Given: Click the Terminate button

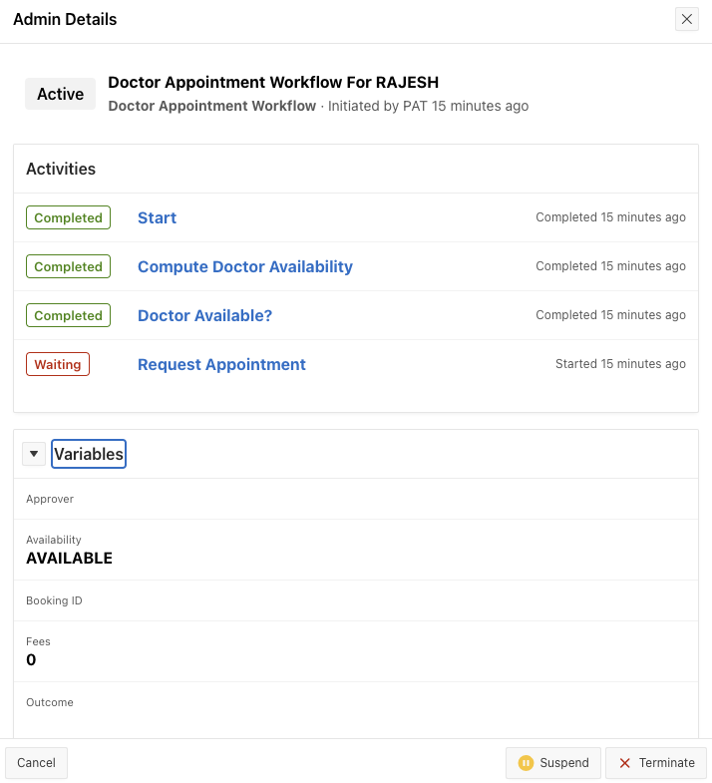Looking at the screenshot, I should (x=656, y=763).
